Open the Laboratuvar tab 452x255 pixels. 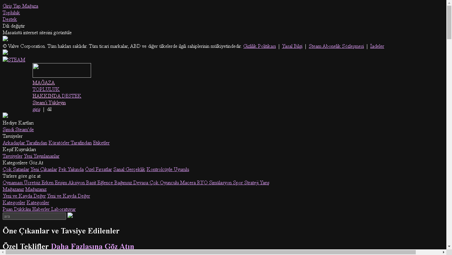(x=63, y=209)
